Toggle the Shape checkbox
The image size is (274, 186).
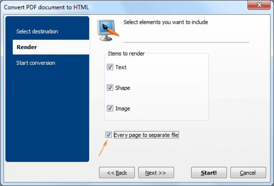(x=110, y=88)
